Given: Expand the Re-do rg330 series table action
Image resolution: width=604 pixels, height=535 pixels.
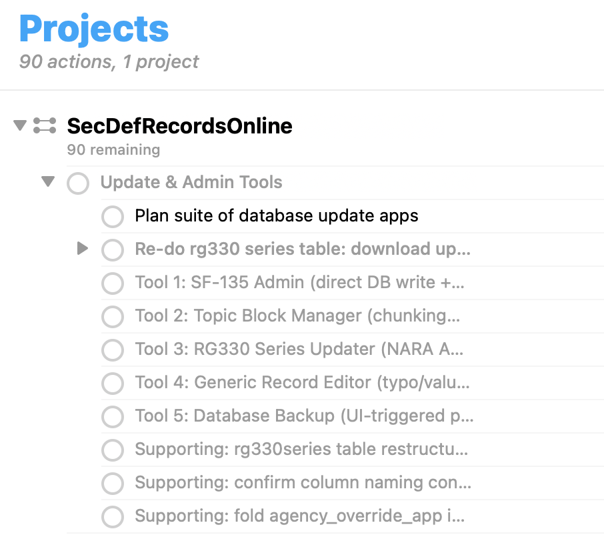Looking at the screenshot, I should coord(82,249).
